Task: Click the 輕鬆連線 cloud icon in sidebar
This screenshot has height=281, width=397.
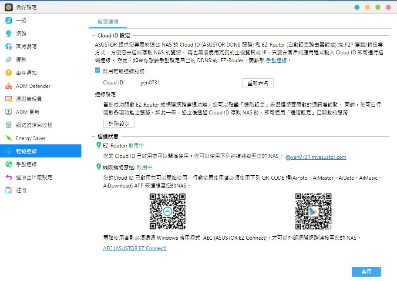Action: point(9,151)
